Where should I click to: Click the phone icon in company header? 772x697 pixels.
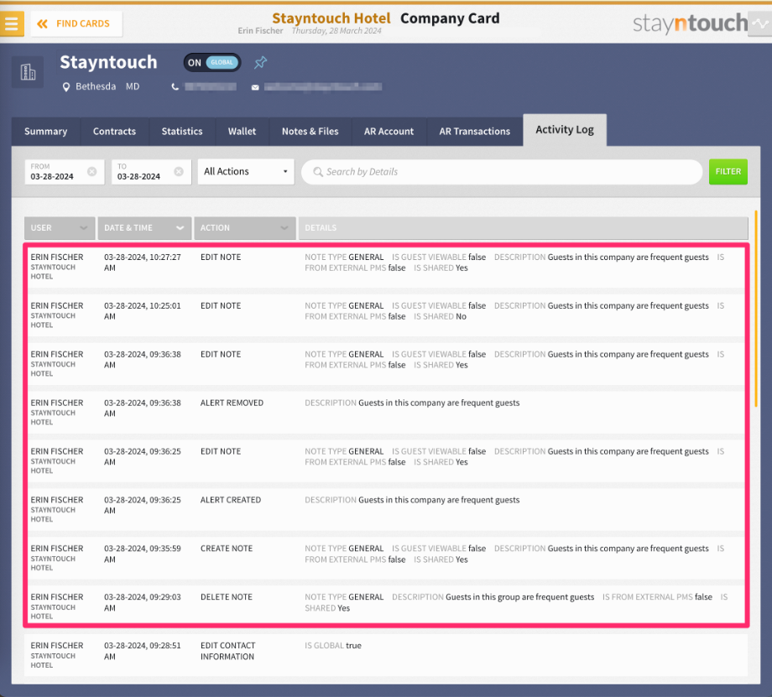click(x=175, y=87)
